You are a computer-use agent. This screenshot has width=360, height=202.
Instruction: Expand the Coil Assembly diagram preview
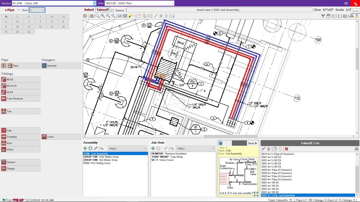point(256,193)
